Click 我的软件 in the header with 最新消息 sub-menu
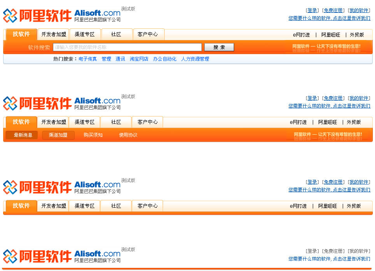 (359, 98)
